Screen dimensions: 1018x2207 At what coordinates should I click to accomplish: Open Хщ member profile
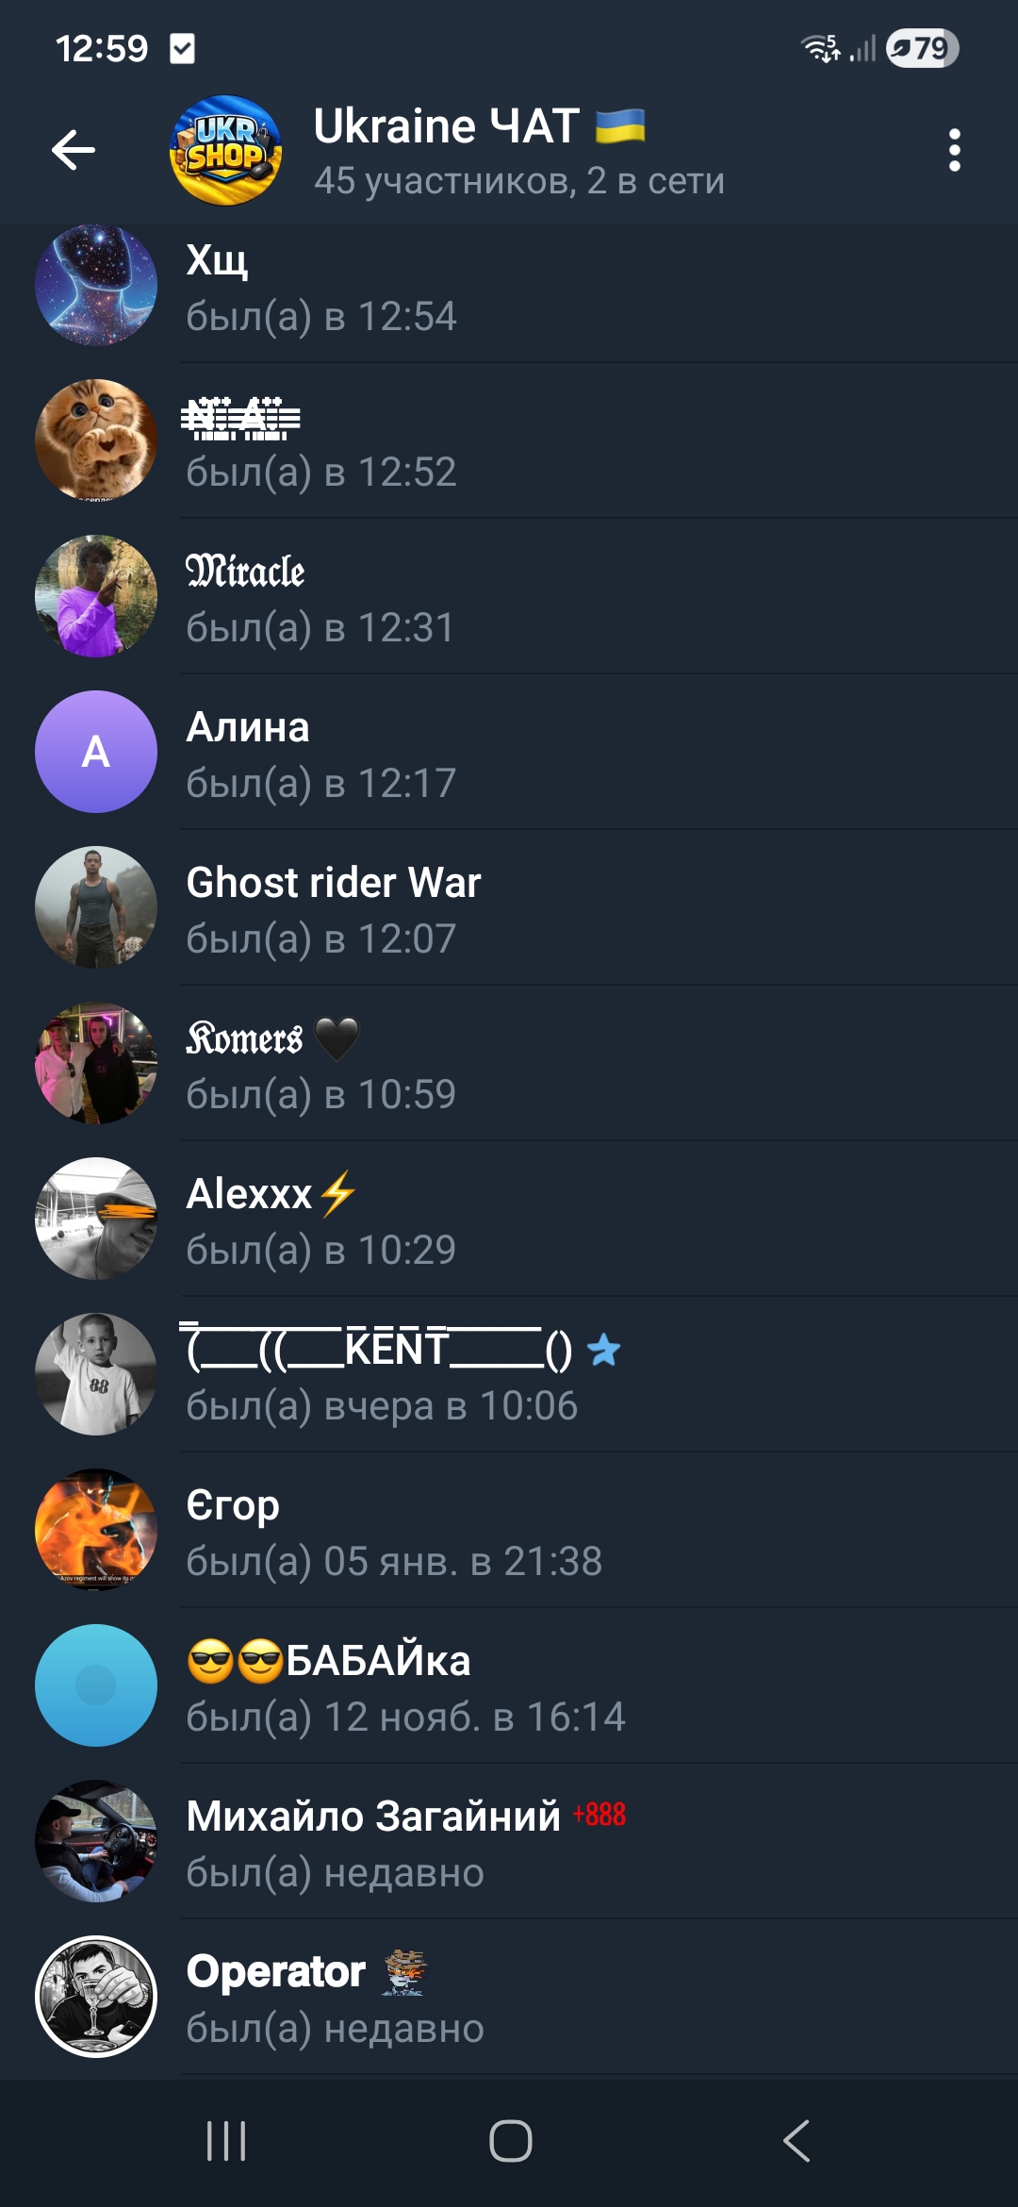(x=509, y=285)
